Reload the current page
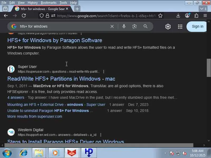Image resolution: width=211 pixels, height=158 pixels. tap(24, 16)
